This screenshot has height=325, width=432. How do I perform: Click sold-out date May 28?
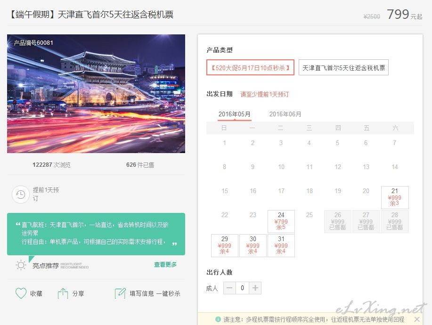pyautogui.click(x=395, y=221)
